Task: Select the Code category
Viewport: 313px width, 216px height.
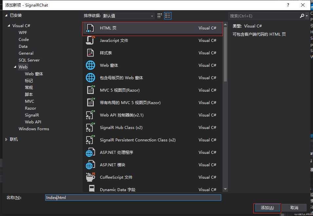Action: (24, 40)
